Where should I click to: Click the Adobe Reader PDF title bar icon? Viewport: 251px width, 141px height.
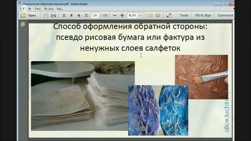(20, 4)
